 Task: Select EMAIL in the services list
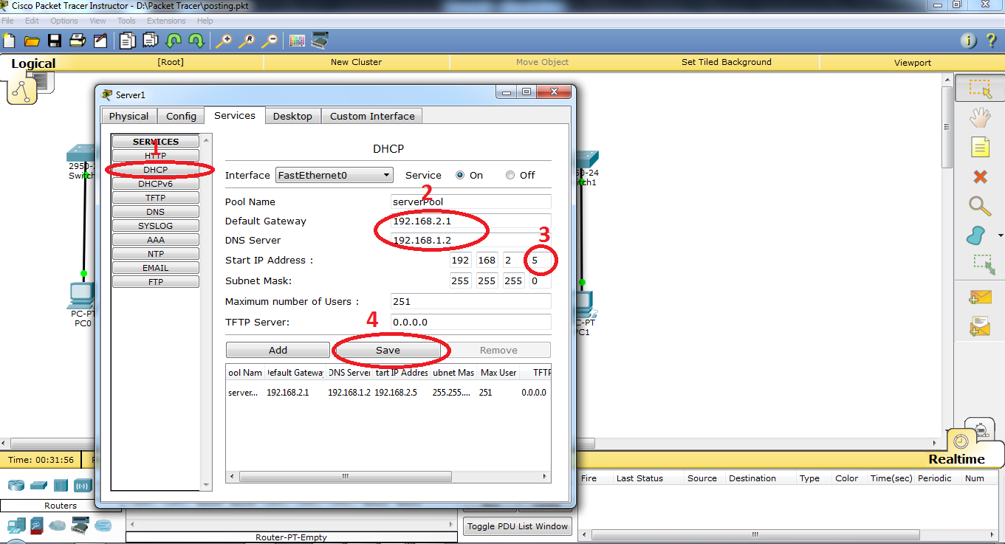pyautogui.click(x=156, y=268)
